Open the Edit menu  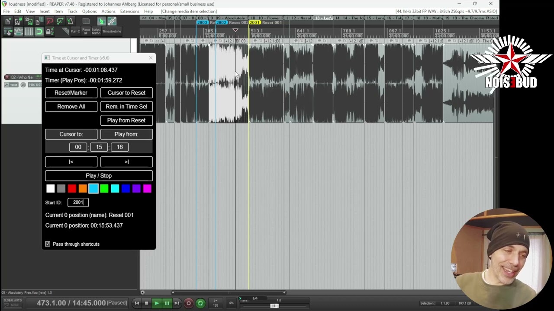click(x=18, y=11)
